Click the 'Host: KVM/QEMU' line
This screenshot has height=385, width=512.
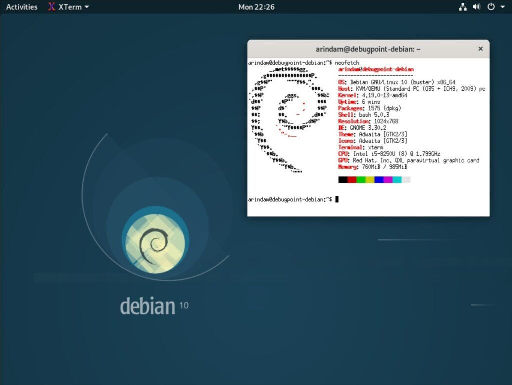coord(412,89)
